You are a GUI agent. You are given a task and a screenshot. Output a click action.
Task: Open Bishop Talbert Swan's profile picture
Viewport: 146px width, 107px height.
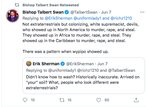click(x=13, y=16)
